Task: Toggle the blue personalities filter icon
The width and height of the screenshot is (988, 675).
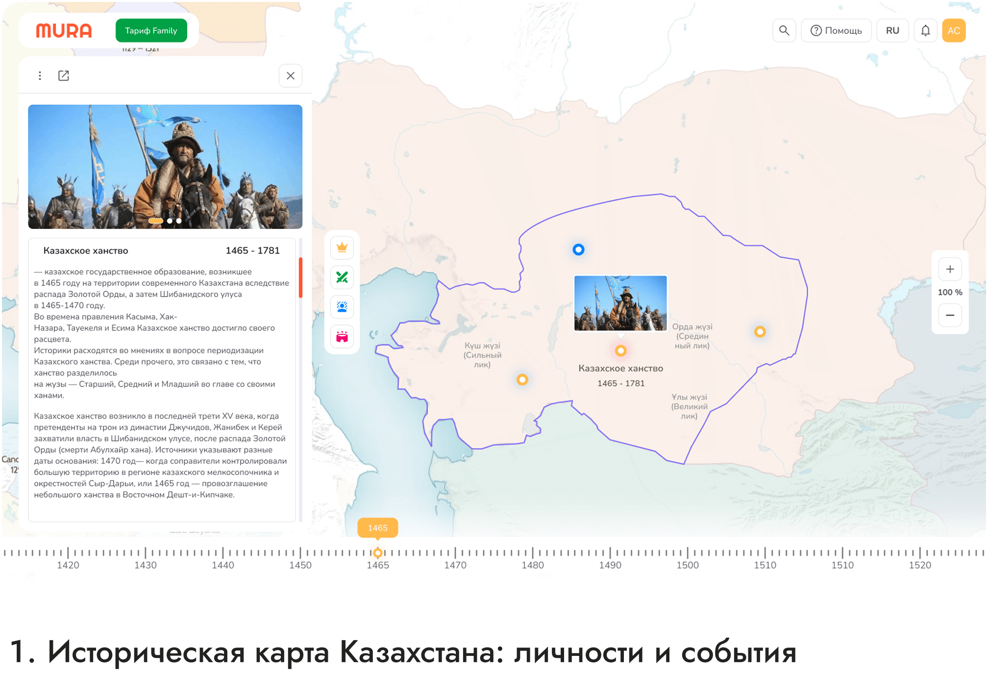Action: tap(342, 307)
